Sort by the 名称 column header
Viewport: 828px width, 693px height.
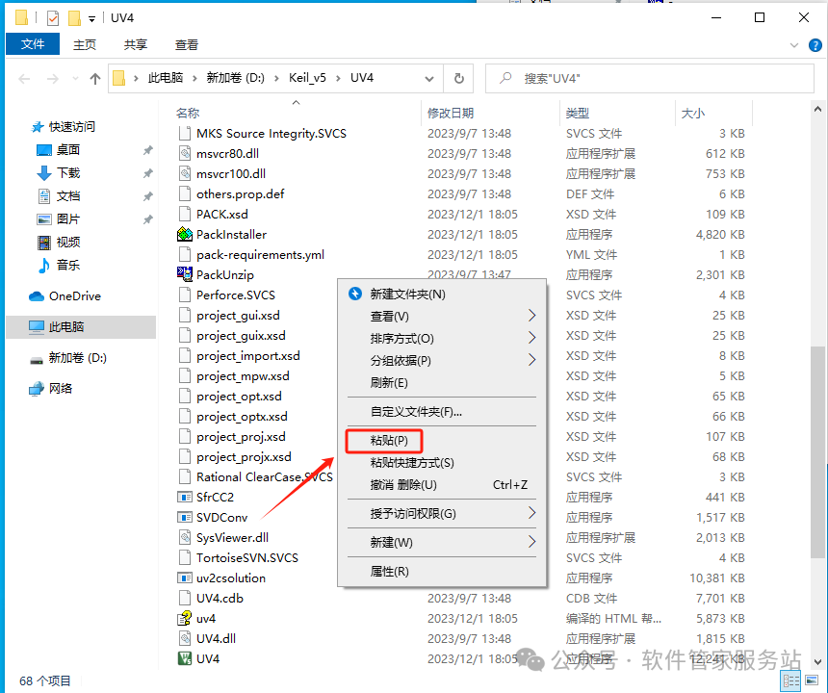[188, 113]
